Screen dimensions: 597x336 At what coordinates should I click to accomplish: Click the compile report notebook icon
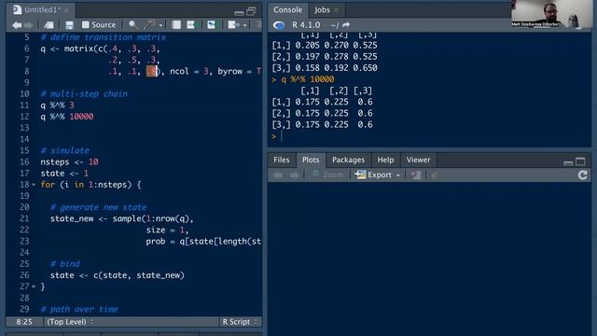pyautogui.click(x=176, y=25)
